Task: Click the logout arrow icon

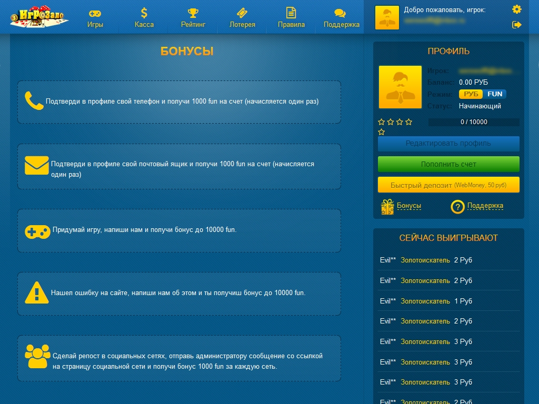Action: click(516, 24)
